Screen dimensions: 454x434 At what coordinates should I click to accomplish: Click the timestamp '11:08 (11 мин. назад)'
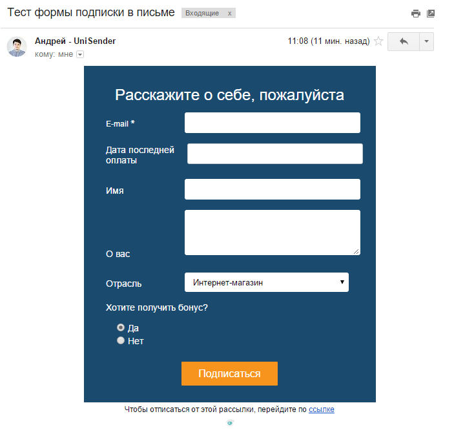329,41
